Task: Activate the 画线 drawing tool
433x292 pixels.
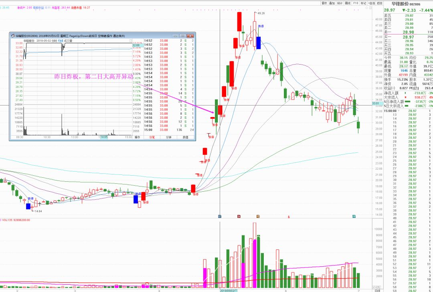Action: click(x=348, y=3)
